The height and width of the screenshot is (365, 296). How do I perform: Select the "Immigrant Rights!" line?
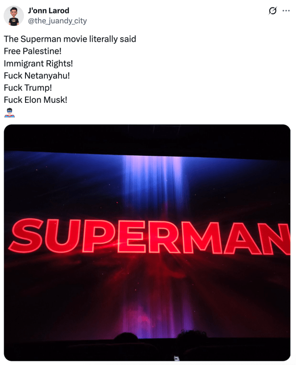[38, 63]
